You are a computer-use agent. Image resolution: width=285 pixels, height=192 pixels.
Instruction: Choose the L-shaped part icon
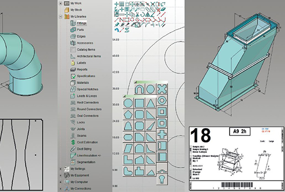tap(129, 160)
